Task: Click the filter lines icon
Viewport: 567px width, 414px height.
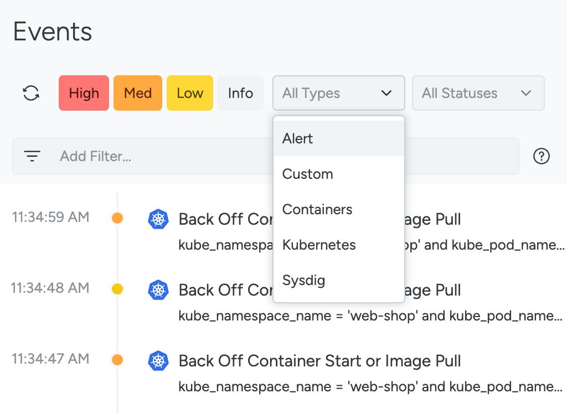Action: click(33, 156)
